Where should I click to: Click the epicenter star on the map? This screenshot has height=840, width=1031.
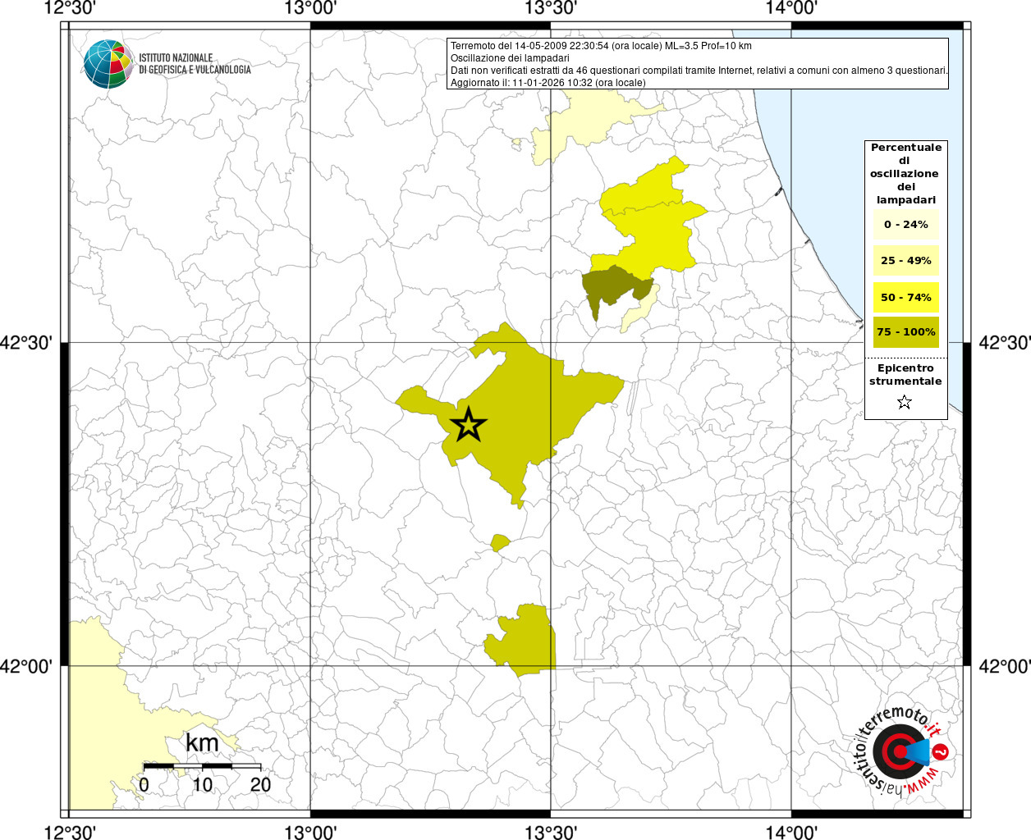469,425
